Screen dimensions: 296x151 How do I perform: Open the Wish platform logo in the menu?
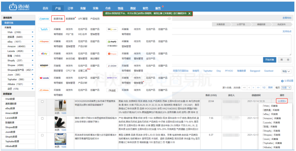coord(44,29)
